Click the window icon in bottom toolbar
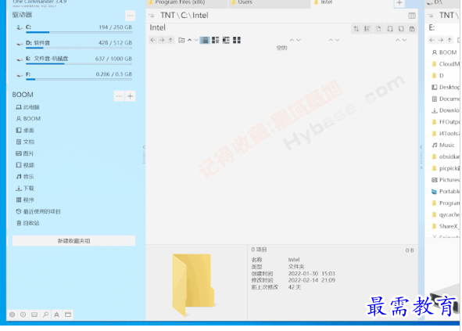The width and height of the screenshot is (462, 331). [x=68, y=315]
